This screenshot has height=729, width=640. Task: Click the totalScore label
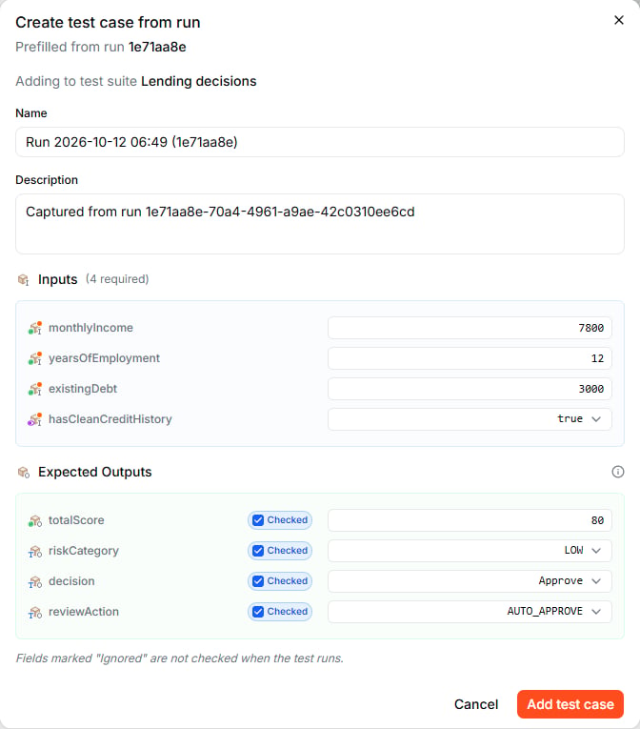coord(76,520)
